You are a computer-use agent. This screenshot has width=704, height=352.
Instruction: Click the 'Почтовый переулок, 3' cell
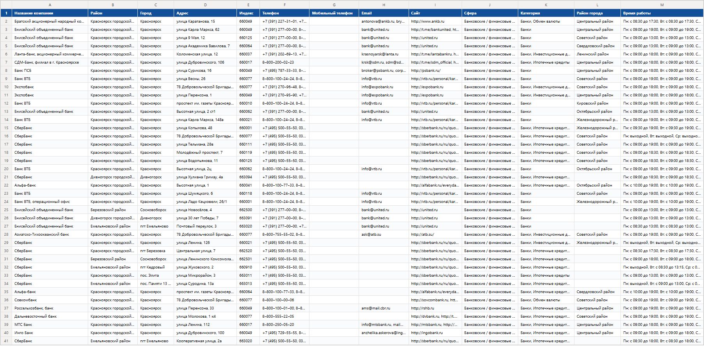point(205,226)
